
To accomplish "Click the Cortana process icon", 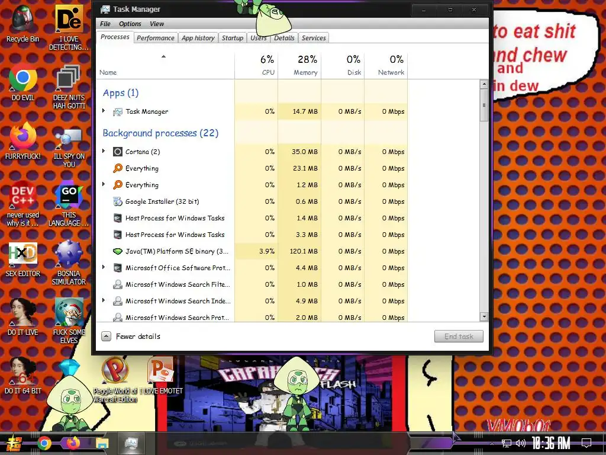I will click(x=118, y=152).
